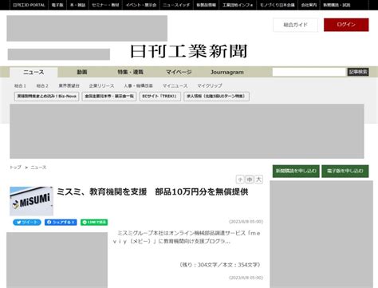Open モノづくり日本会議 in the top bar

(x=278, y=5)
